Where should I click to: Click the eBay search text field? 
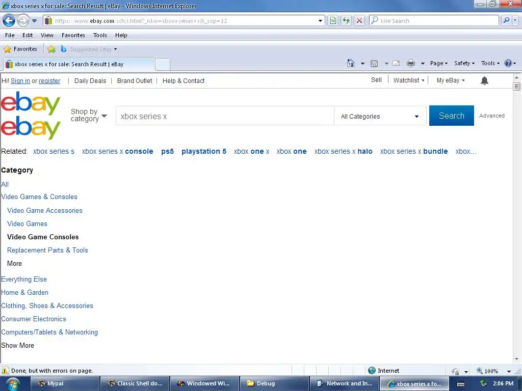pyautogui.click(x=225, y=116)
